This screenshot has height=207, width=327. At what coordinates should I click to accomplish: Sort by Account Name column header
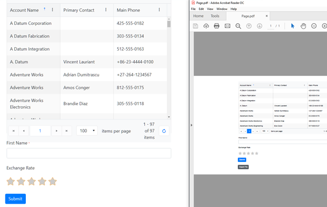[24, 10]
